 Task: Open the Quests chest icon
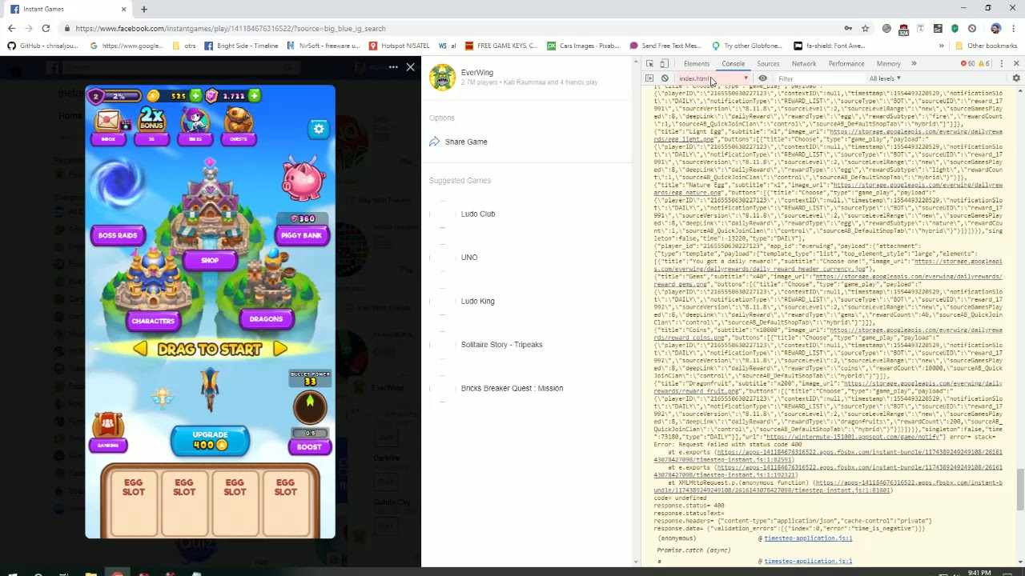[238, 124]
